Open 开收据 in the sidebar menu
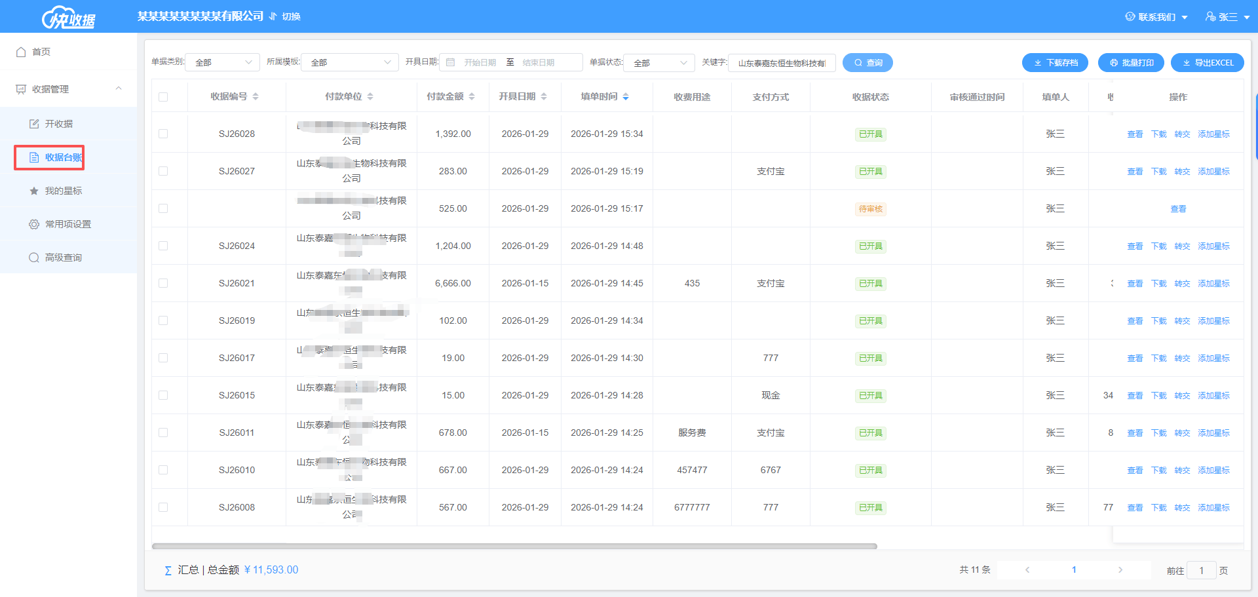The image size is (1258, 597). pos(58,124)
